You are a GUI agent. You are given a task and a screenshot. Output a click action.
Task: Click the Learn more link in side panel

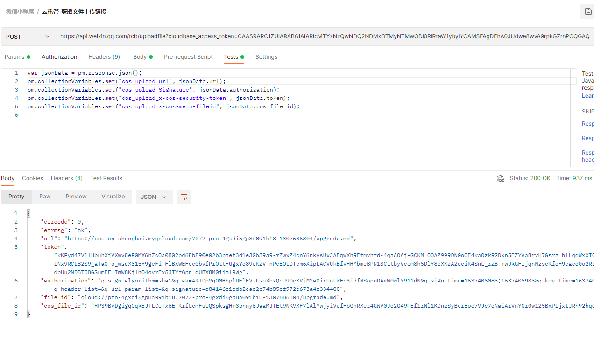pos(588,96)
